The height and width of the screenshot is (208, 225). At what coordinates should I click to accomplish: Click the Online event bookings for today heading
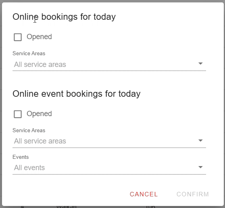pos(77,94)
